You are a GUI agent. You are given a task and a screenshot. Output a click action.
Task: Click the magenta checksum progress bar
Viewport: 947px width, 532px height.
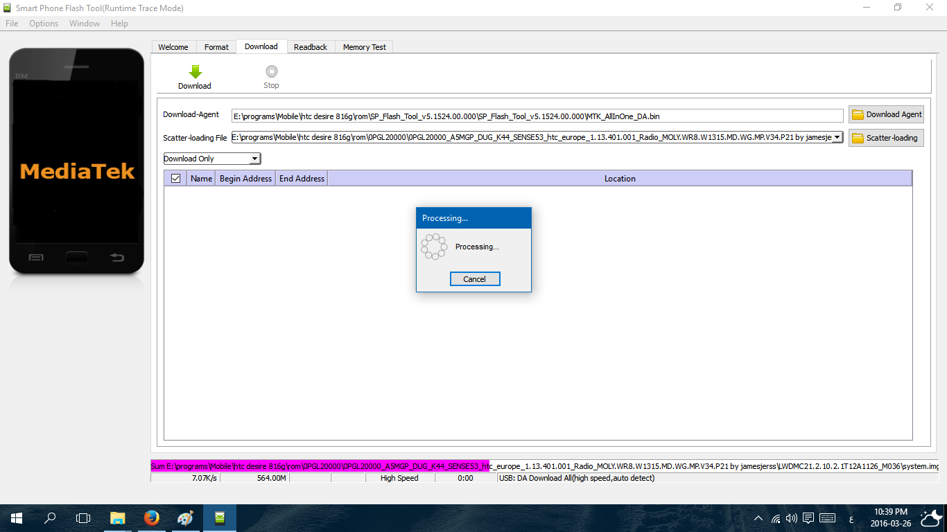[x=320, y=465]
